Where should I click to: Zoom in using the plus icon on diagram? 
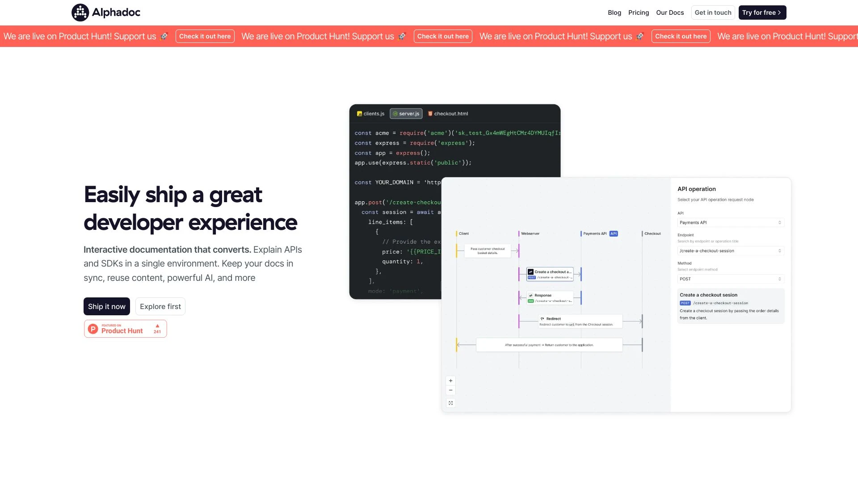pos(450,380)
